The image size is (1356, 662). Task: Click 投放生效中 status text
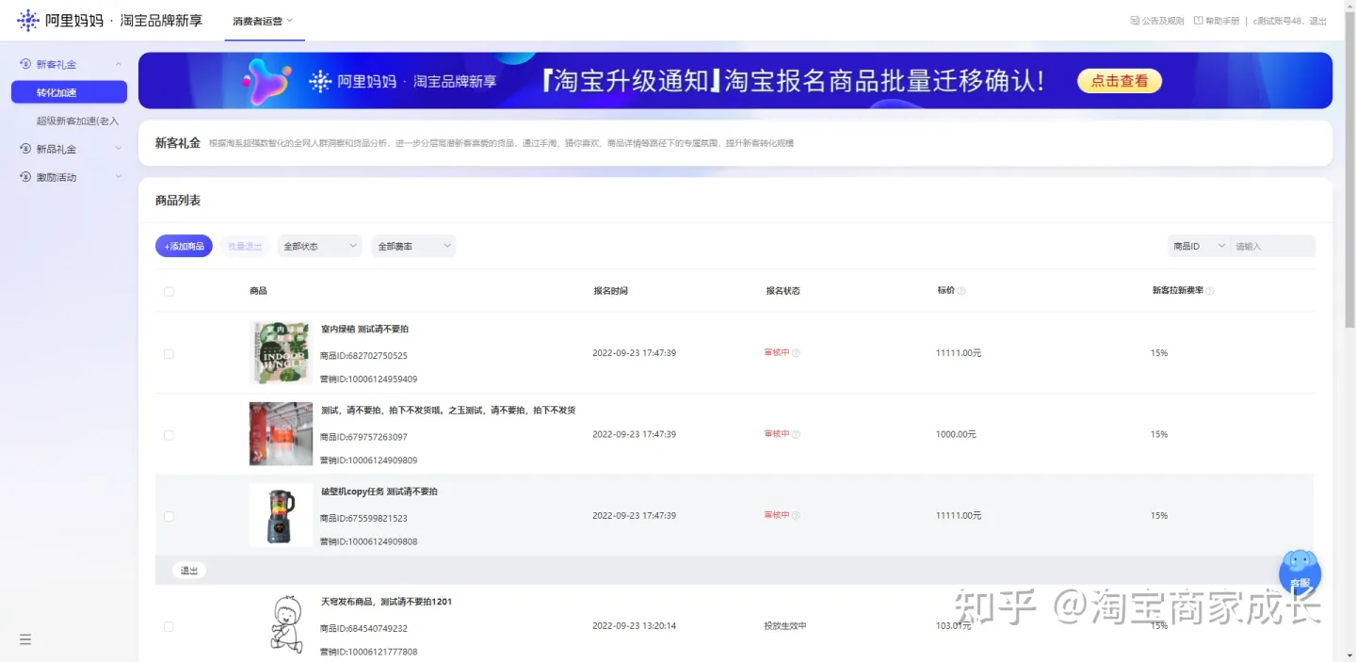pos(785,625)
